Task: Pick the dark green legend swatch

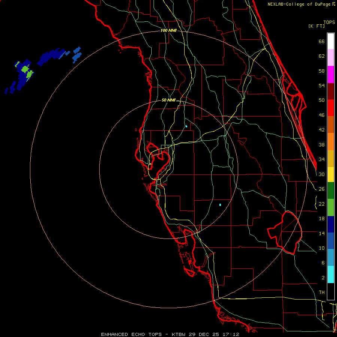Action: (x=331, y=191)
